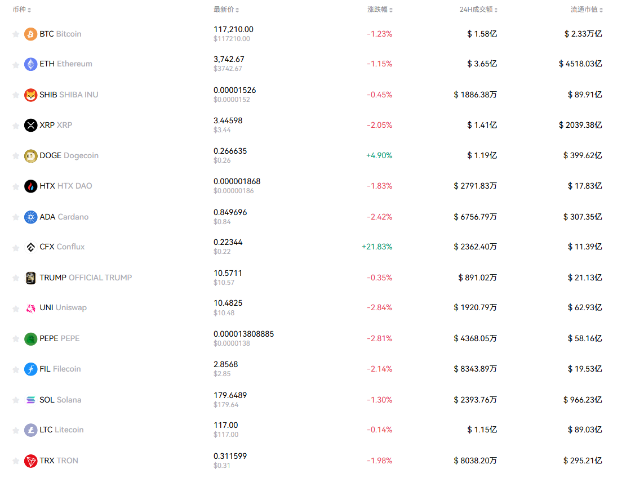Viewport: 644px width, 478px height.
Task: Star the SOL Solana row
Action: coord(16,400)
